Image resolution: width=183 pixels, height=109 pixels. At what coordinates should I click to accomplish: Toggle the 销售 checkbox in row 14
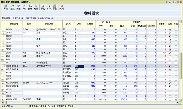[x=170, y=30]
